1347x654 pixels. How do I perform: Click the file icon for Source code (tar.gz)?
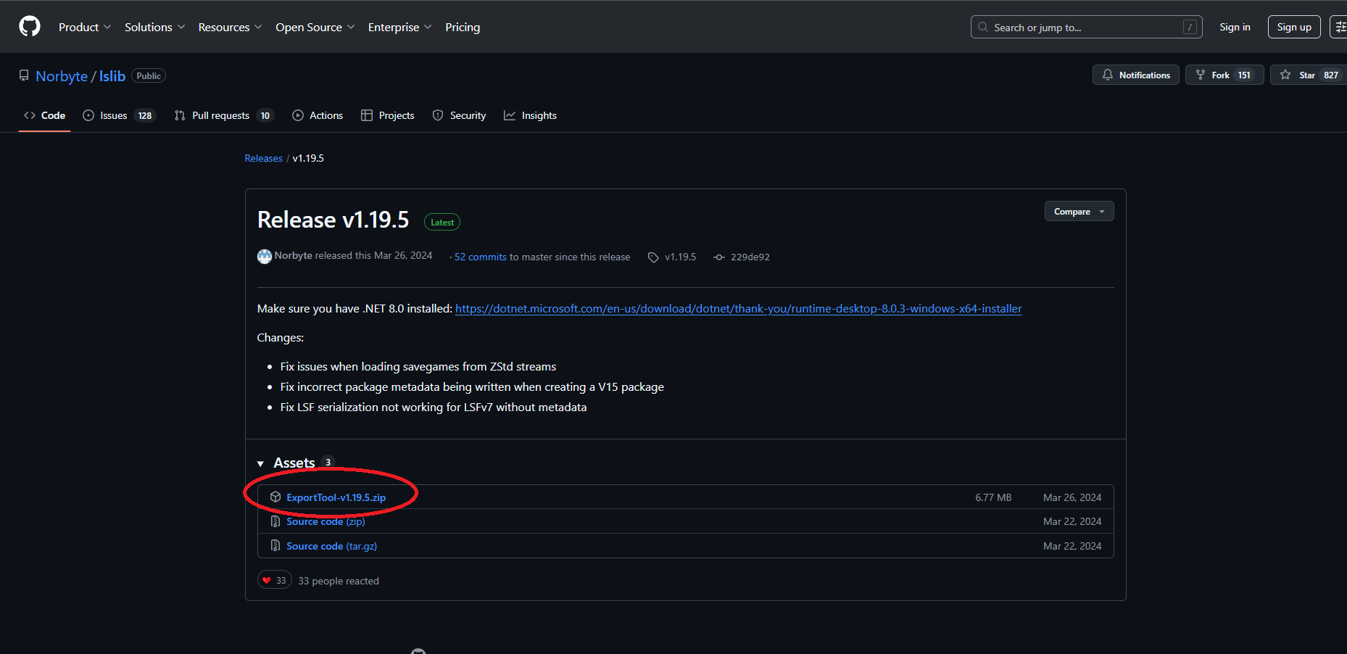(275, 546)
